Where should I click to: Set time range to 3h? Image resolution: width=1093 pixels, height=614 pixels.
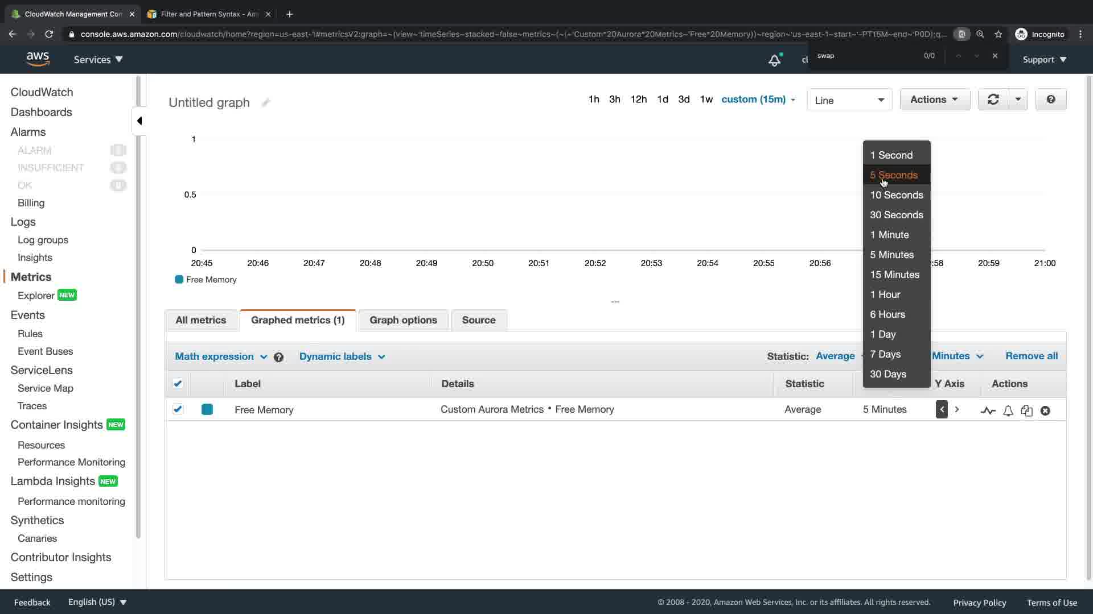(614, 99)
